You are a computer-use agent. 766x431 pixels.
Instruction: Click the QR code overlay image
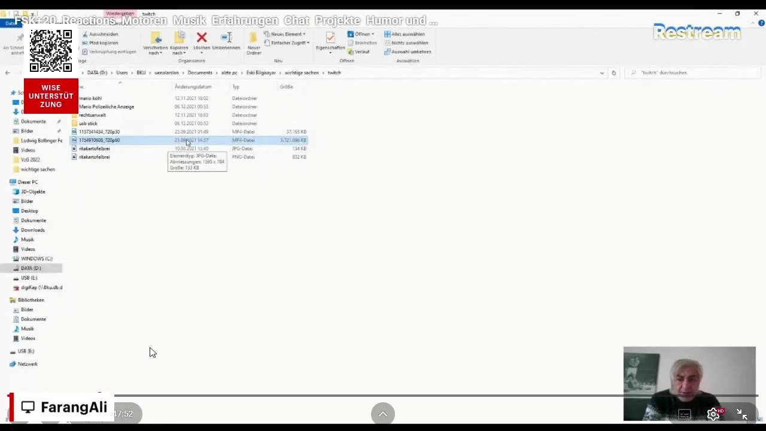pos(51,51)
